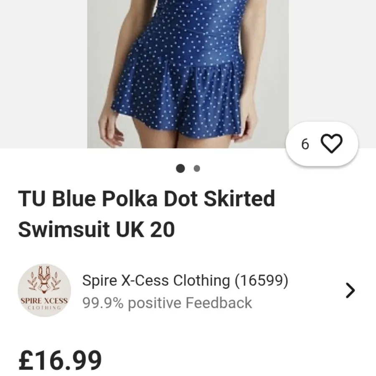Image resolution: width=376 pixels, height=376 pixels.
Task: Click the Spire X-Cess Clothing seller name
Action: [156, 280]
